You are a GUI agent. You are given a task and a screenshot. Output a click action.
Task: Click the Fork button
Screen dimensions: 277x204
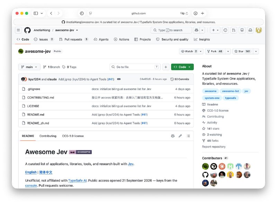pyautogui.click(x=215, y=52)
